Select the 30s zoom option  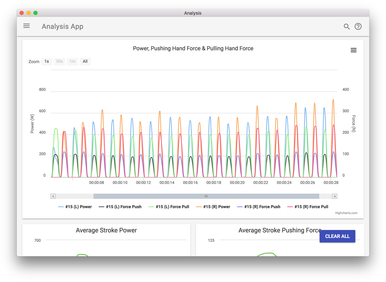pyautogui.click(x=59, y=61)
